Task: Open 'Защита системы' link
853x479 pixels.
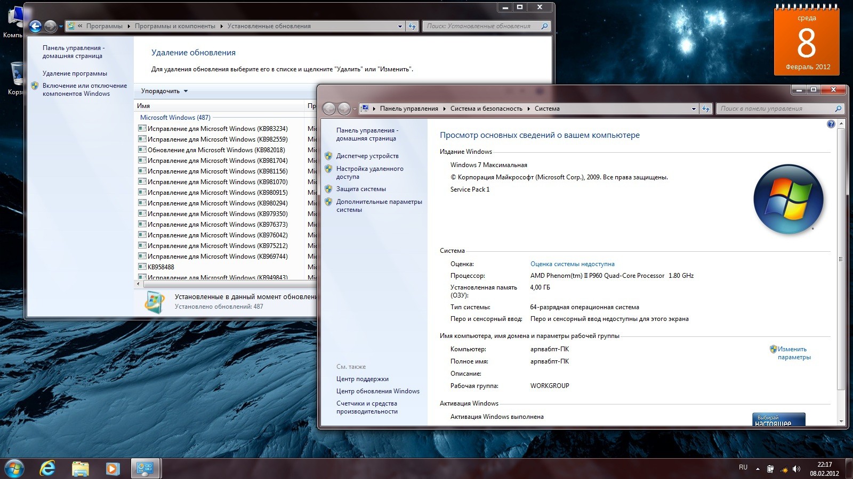Action: click(361, 189)
